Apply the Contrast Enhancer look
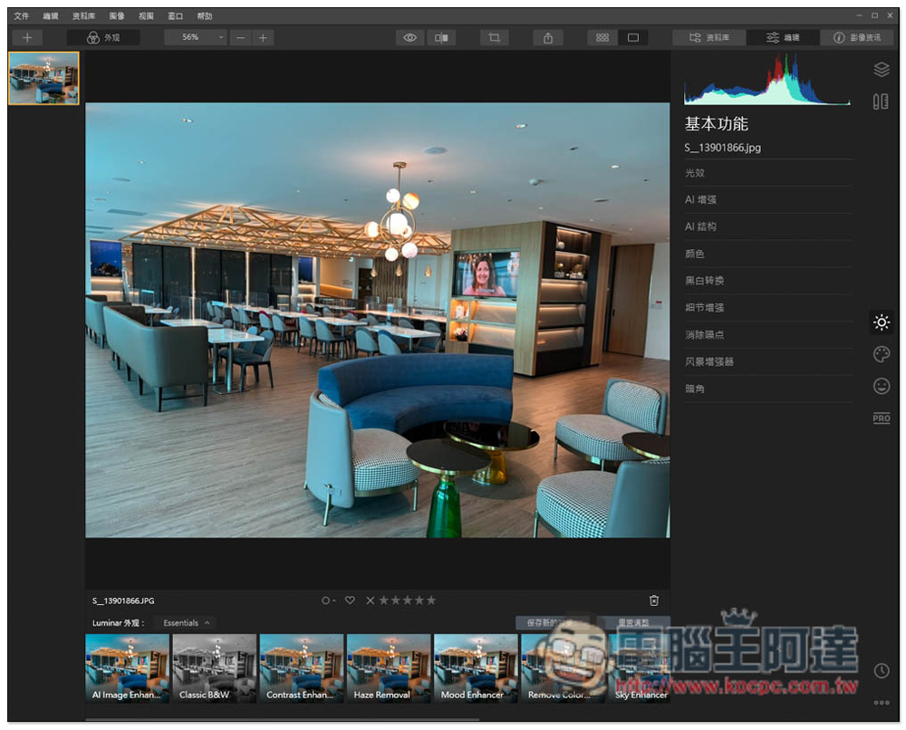Viewport: 906px width, 730px height. tap(302, 668)
